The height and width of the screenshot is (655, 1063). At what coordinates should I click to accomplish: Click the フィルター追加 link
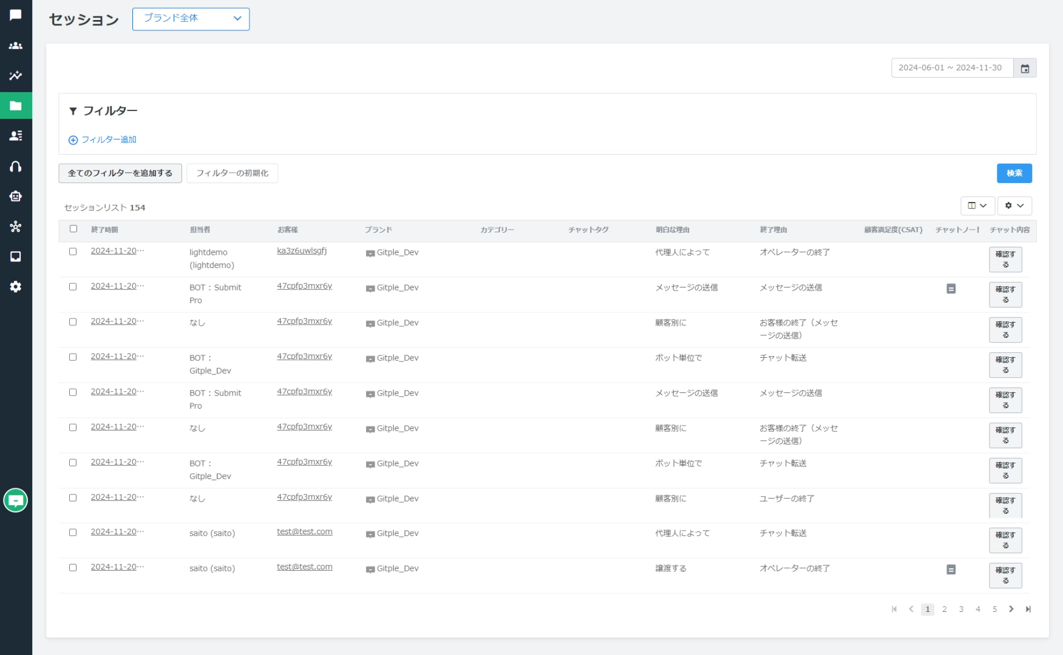[x=109, y=139]
